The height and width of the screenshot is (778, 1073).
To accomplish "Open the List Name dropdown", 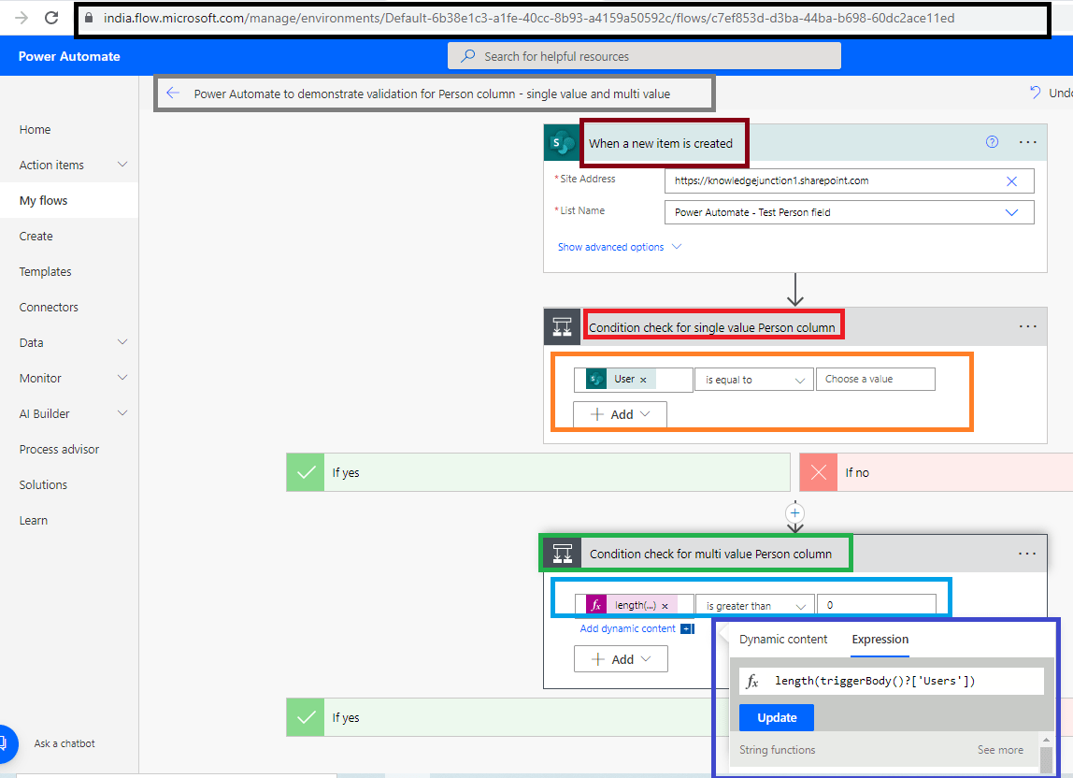I will (1011, 212).
